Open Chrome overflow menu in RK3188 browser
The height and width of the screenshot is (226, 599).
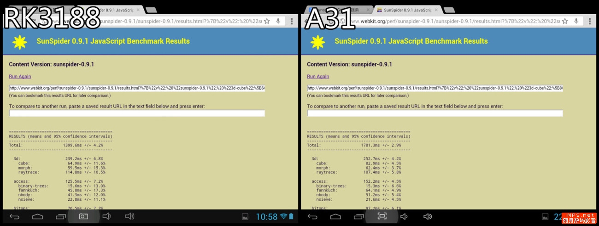tap(291, 21)
